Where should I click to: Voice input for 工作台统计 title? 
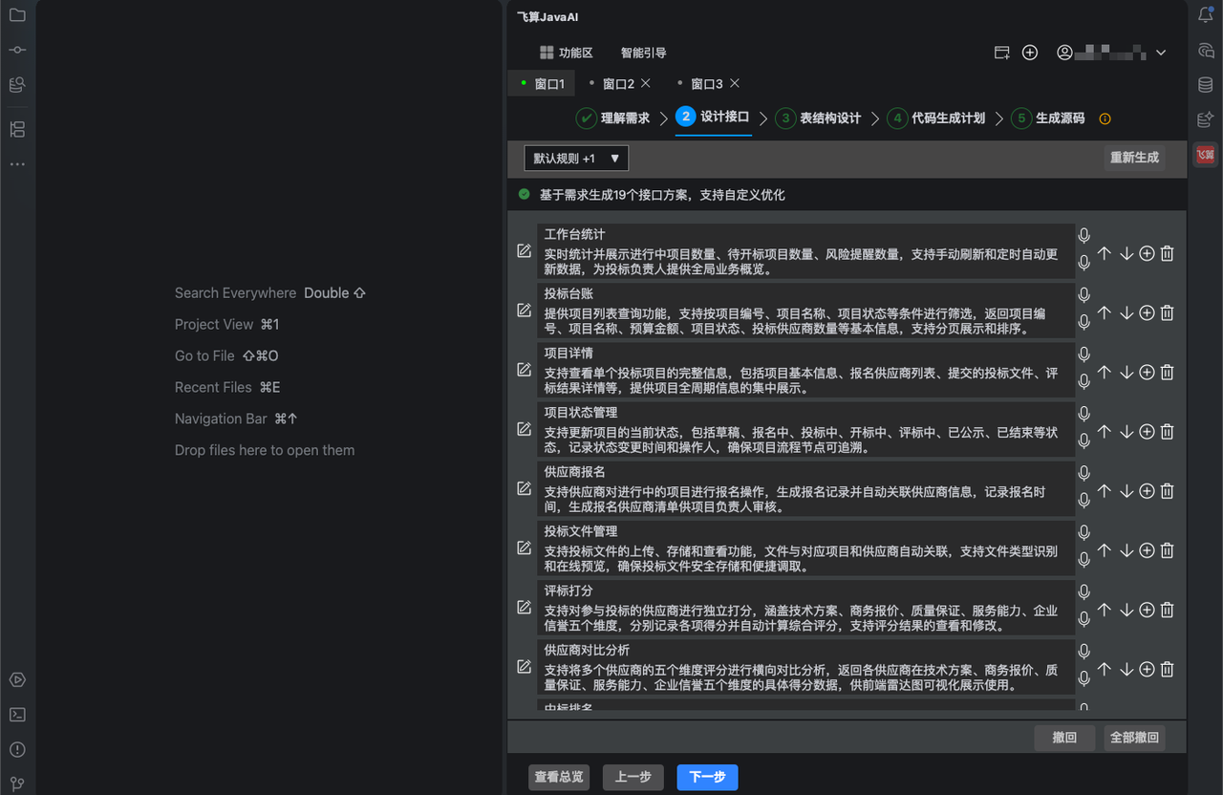pyautogui.click(x=1084, y=235)
